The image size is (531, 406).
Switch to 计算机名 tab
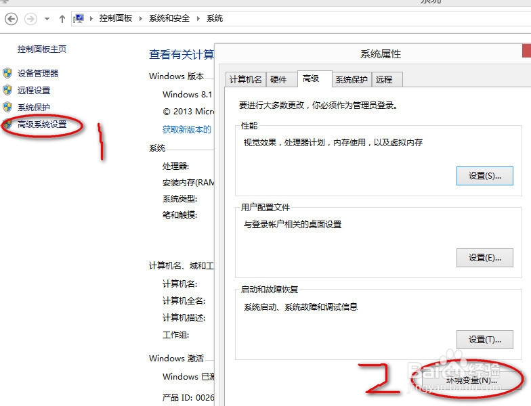[x=245, y=80]
